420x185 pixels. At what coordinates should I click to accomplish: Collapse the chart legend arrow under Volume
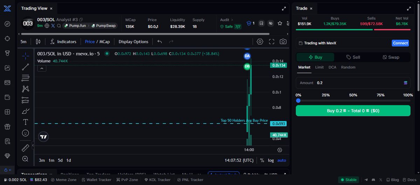pyautogui.click(x=41, y=68)
